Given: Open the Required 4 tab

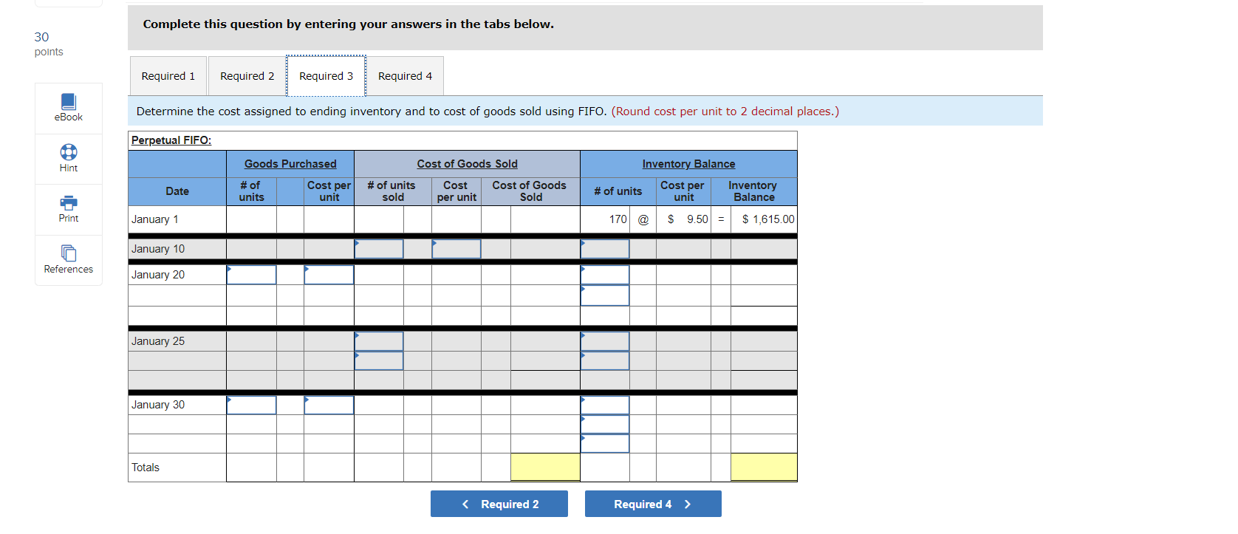Looking at the screenshot, I should pos(406,76).
